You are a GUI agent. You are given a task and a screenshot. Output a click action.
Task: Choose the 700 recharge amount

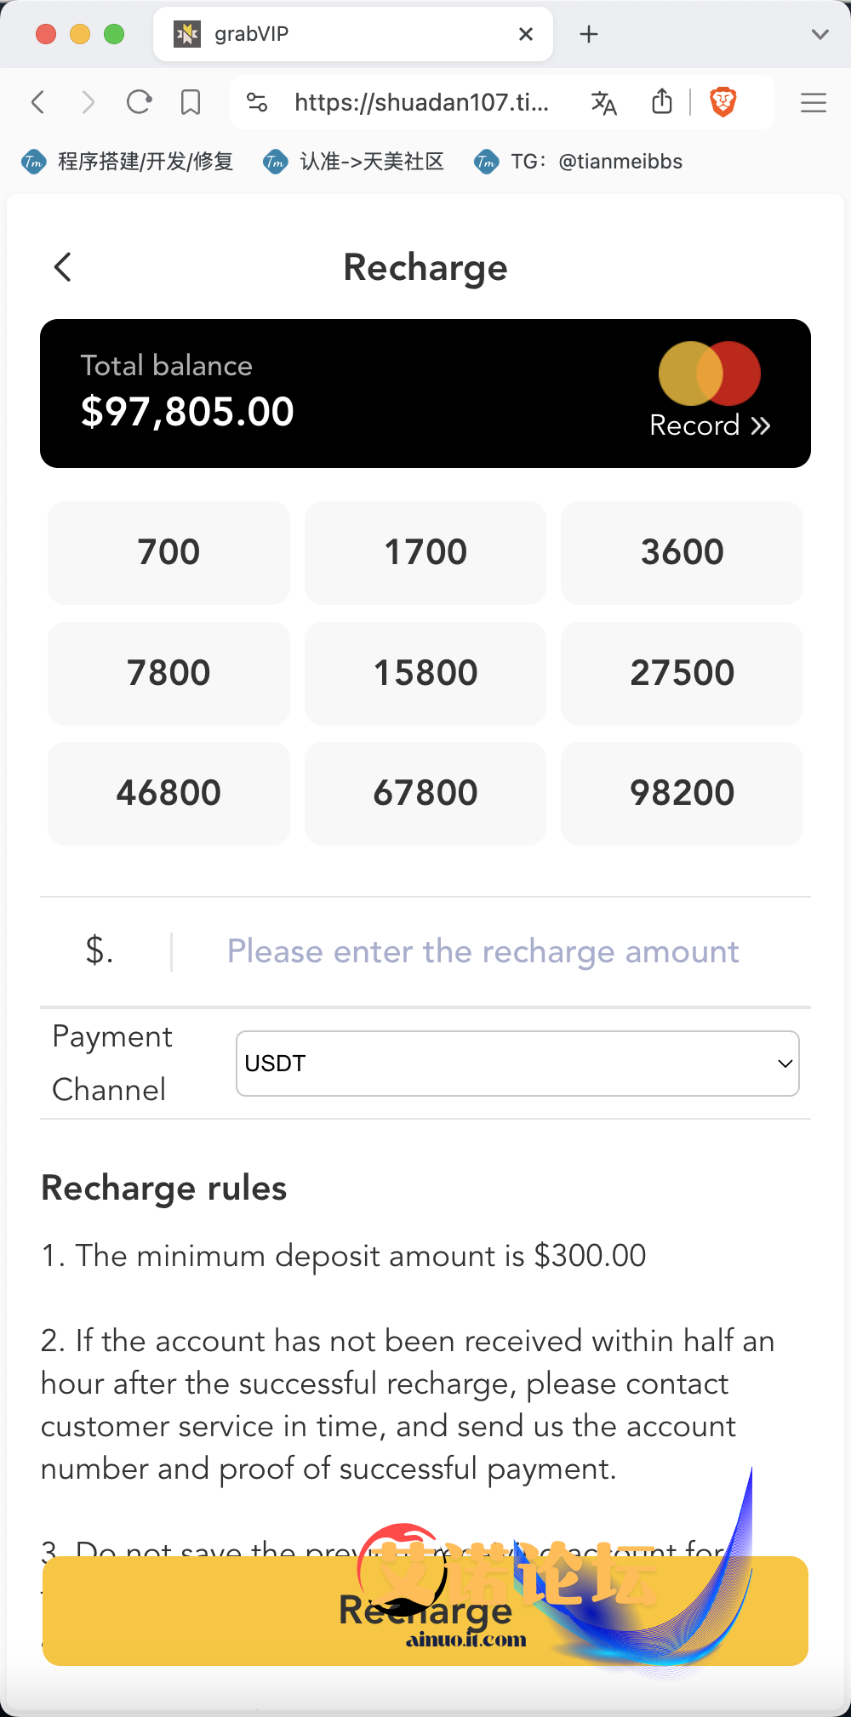click(168, 552)
